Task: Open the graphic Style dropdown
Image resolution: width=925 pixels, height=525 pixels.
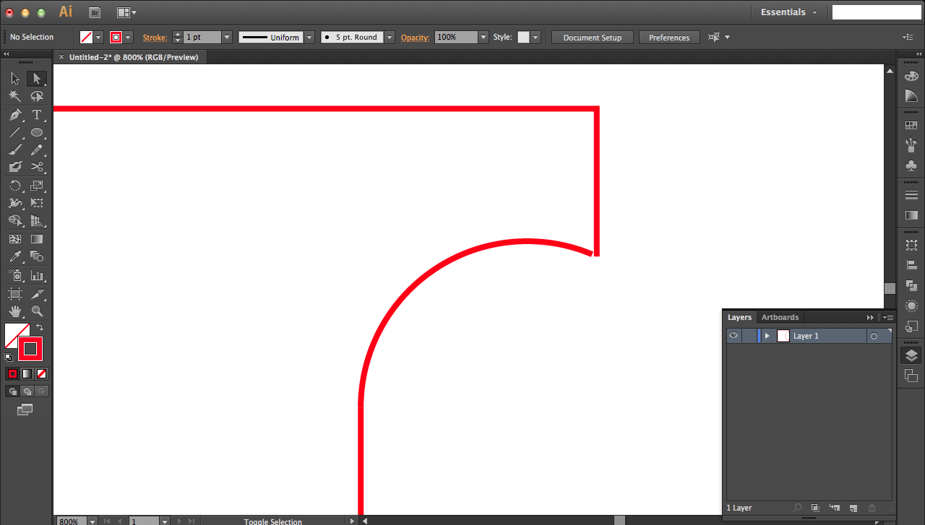Action: (x=535, y=38)
